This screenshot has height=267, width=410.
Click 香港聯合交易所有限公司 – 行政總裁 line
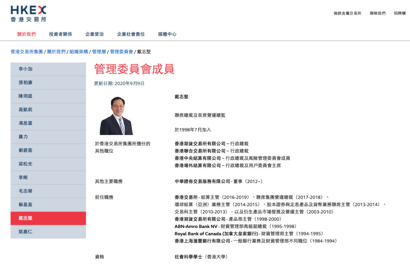click(212, 151)
